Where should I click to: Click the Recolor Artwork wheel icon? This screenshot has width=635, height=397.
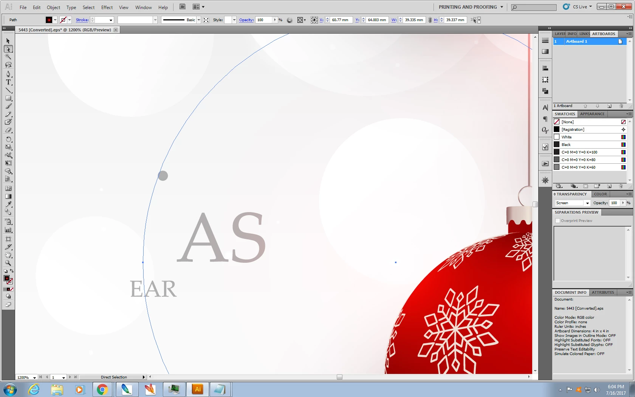tap(290, 20)
